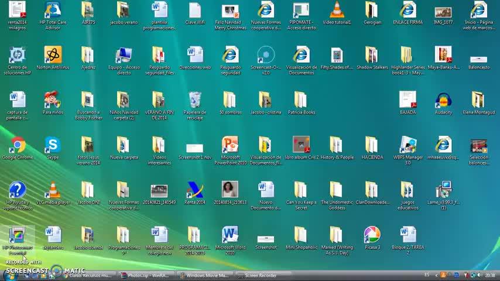Select the Microsoft Word 2010 shortcut

tap(230, 235)
